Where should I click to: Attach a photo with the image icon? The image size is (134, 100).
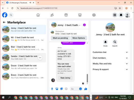[57, 89]
